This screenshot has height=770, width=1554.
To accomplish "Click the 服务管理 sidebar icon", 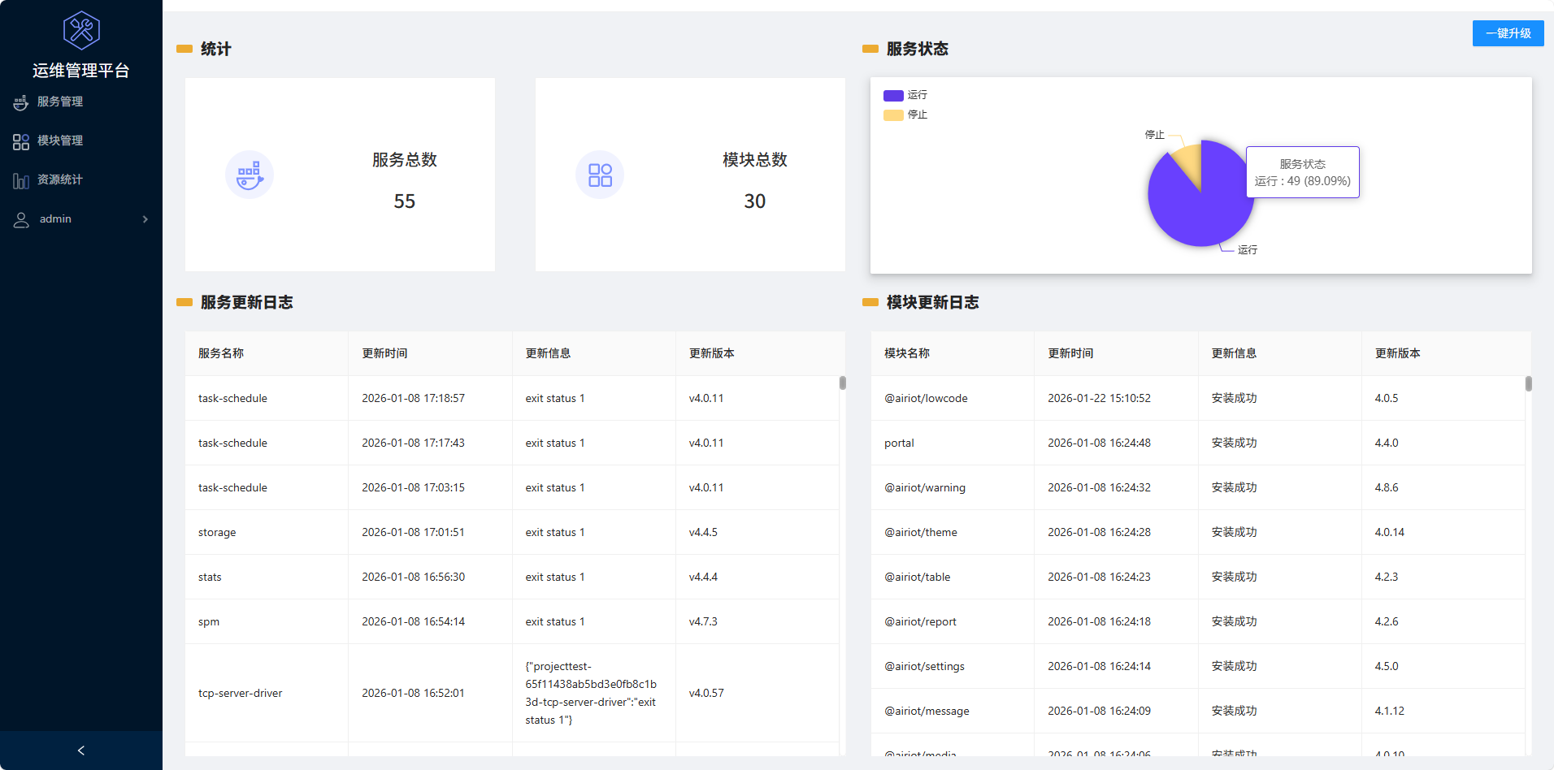I will click(x=21, y=102).
